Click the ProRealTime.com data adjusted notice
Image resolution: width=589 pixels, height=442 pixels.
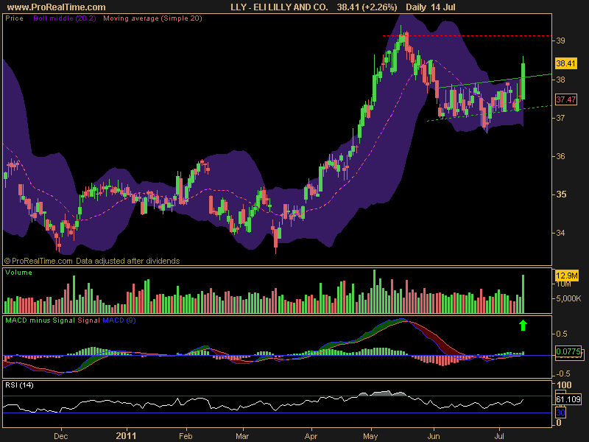(x=92, y=261)
